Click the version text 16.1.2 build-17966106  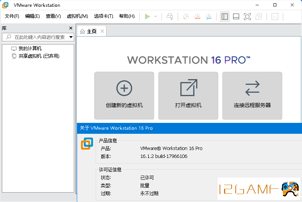[x=164, y=156]
